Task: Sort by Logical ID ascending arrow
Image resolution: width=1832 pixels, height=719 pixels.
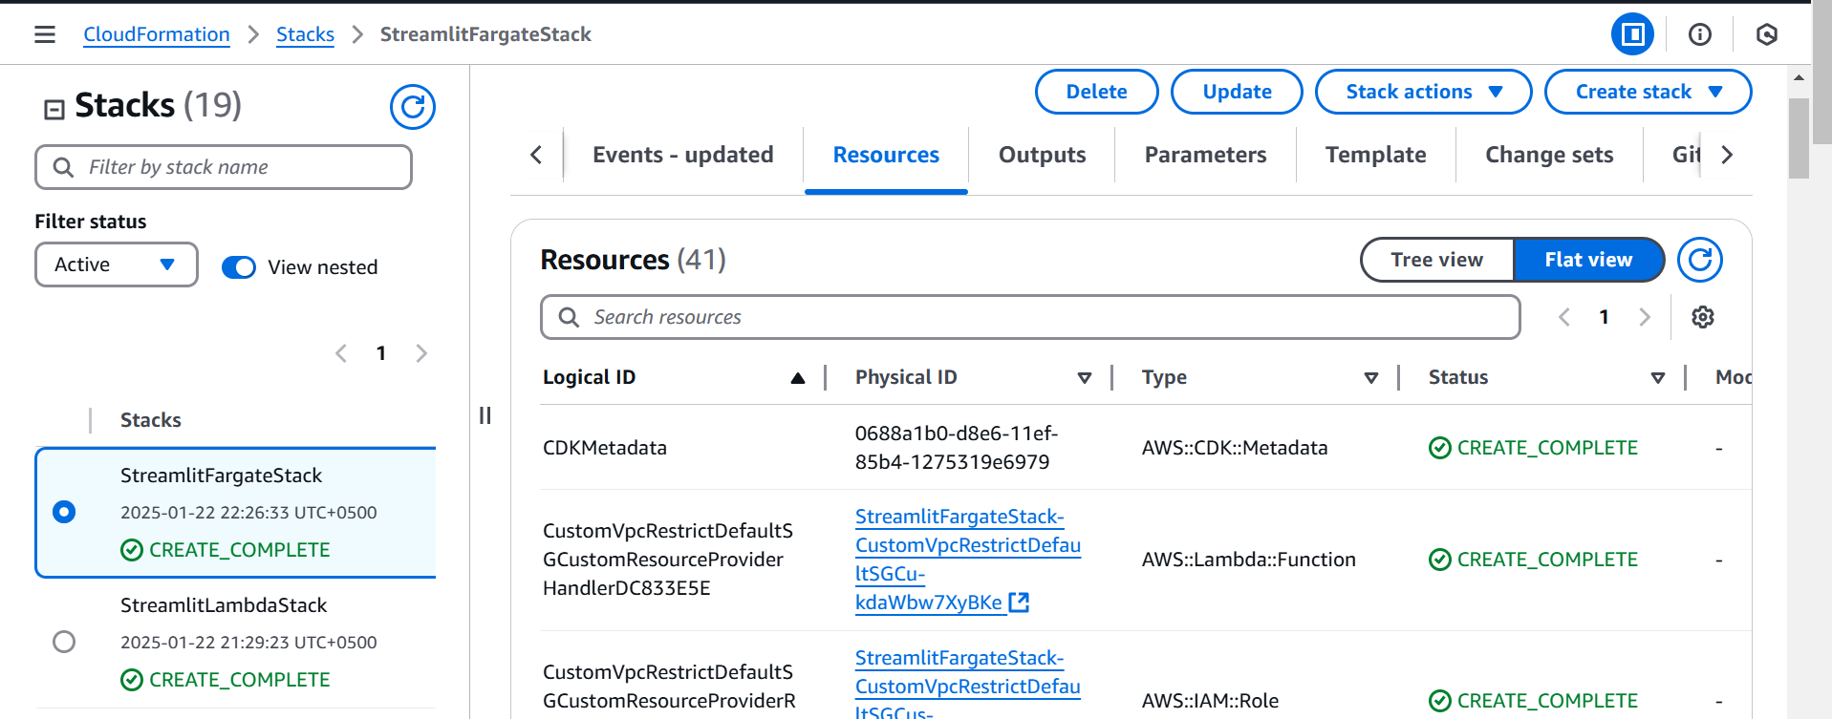Action: pos(798,378)
